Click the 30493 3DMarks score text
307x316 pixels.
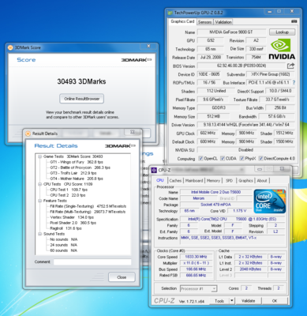click(x=81, y=81)
